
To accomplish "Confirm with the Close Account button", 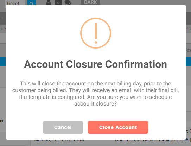I will 118,127.
